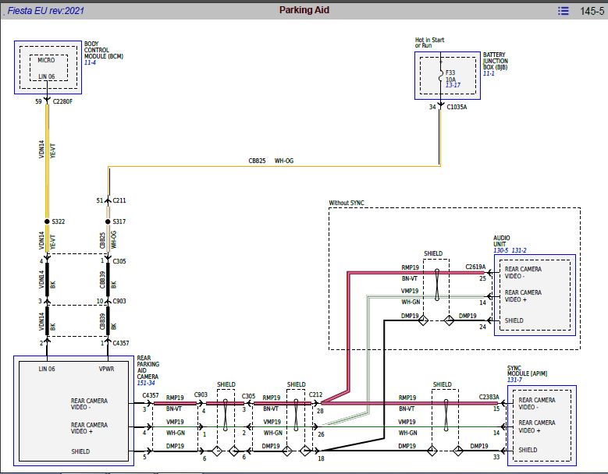This screenshot has width=608, height=474.
Task: Follow Rear Parking Aid Camera link 151-34
Action: pos(146,383)
